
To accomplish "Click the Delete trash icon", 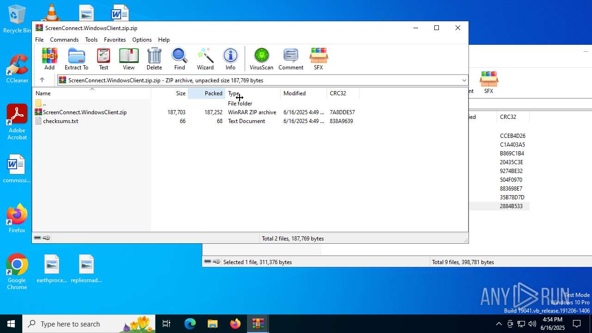I will tap(154, 59).
